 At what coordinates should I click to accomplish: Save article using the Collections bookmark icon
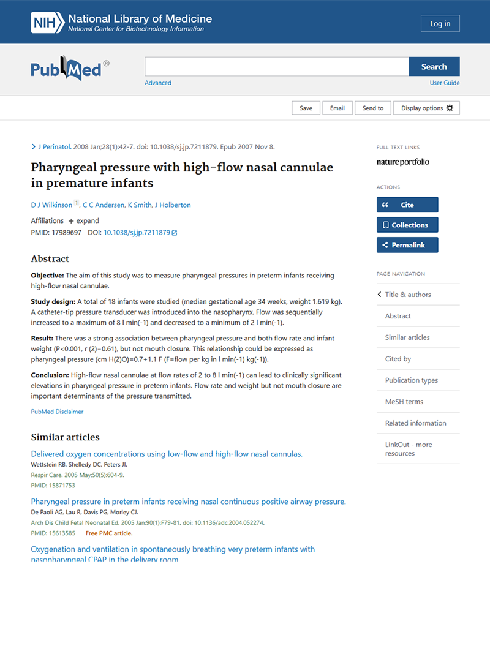click(x=385, y=225)
